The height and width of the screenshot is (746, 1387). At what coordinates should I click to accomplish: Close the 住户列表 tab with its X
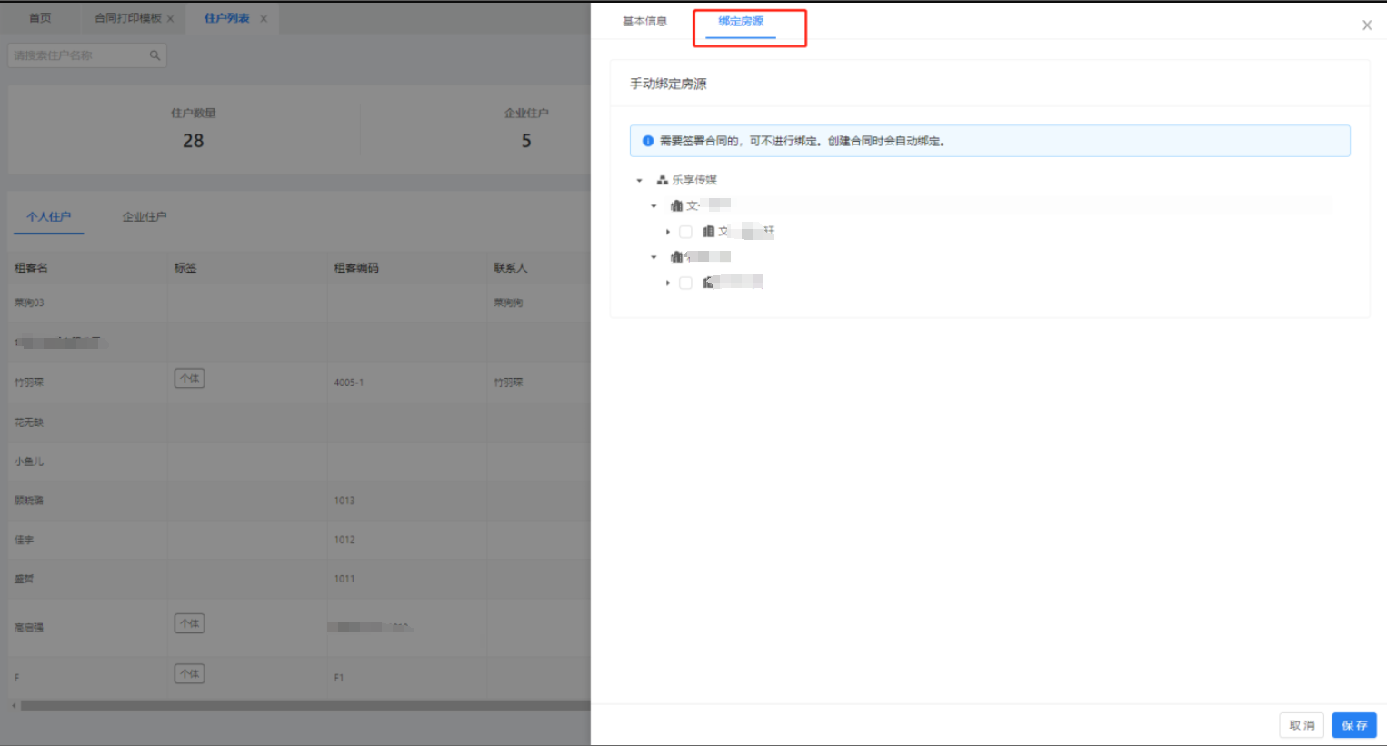pyautogui.click(x=264, y=19)
